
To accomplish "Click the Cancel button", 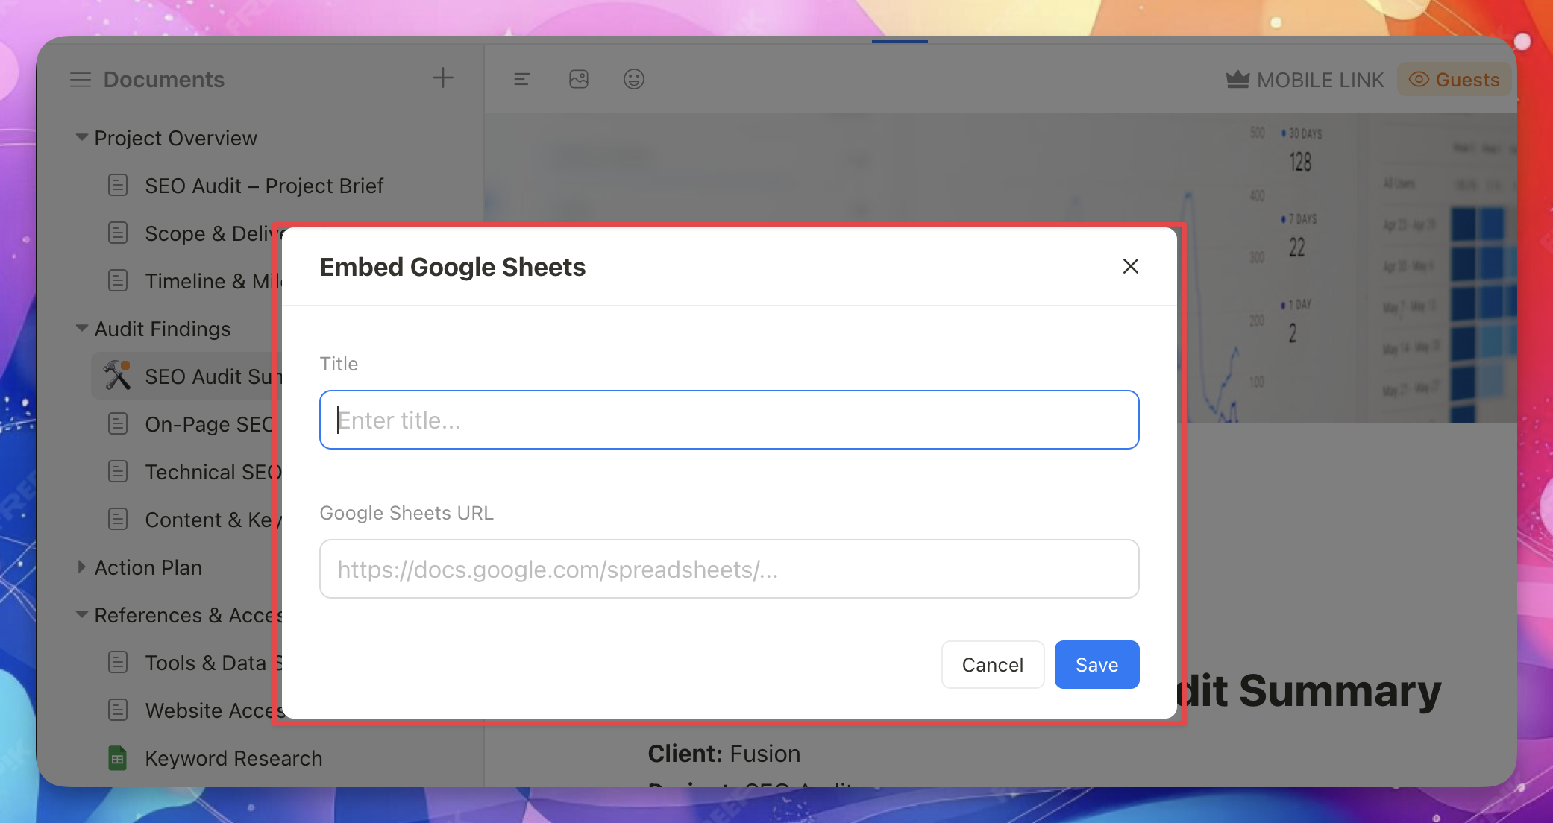I will [x=992, y=664].
